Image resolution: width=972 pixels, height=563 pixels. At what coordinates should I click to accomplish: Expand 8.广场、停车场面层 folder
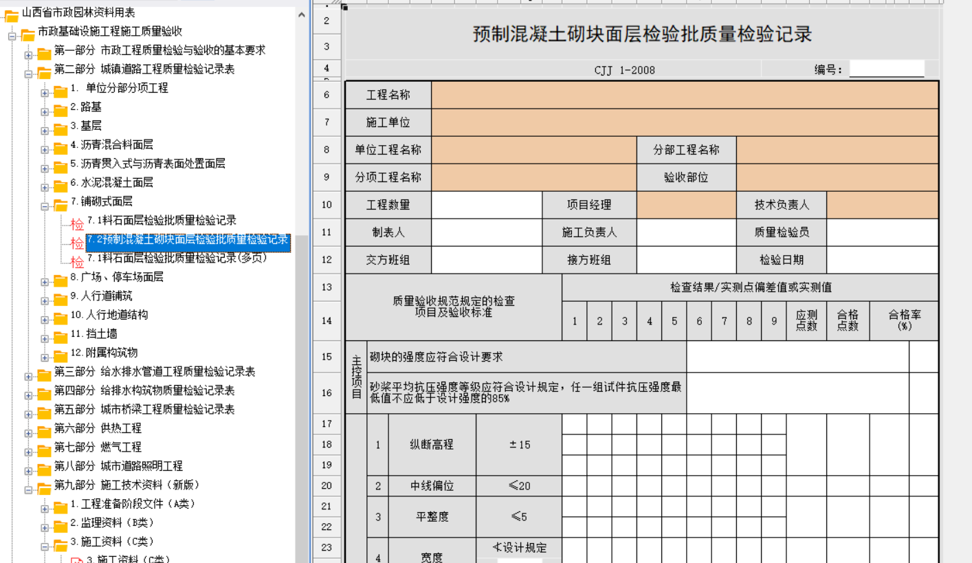click(44, 282)
